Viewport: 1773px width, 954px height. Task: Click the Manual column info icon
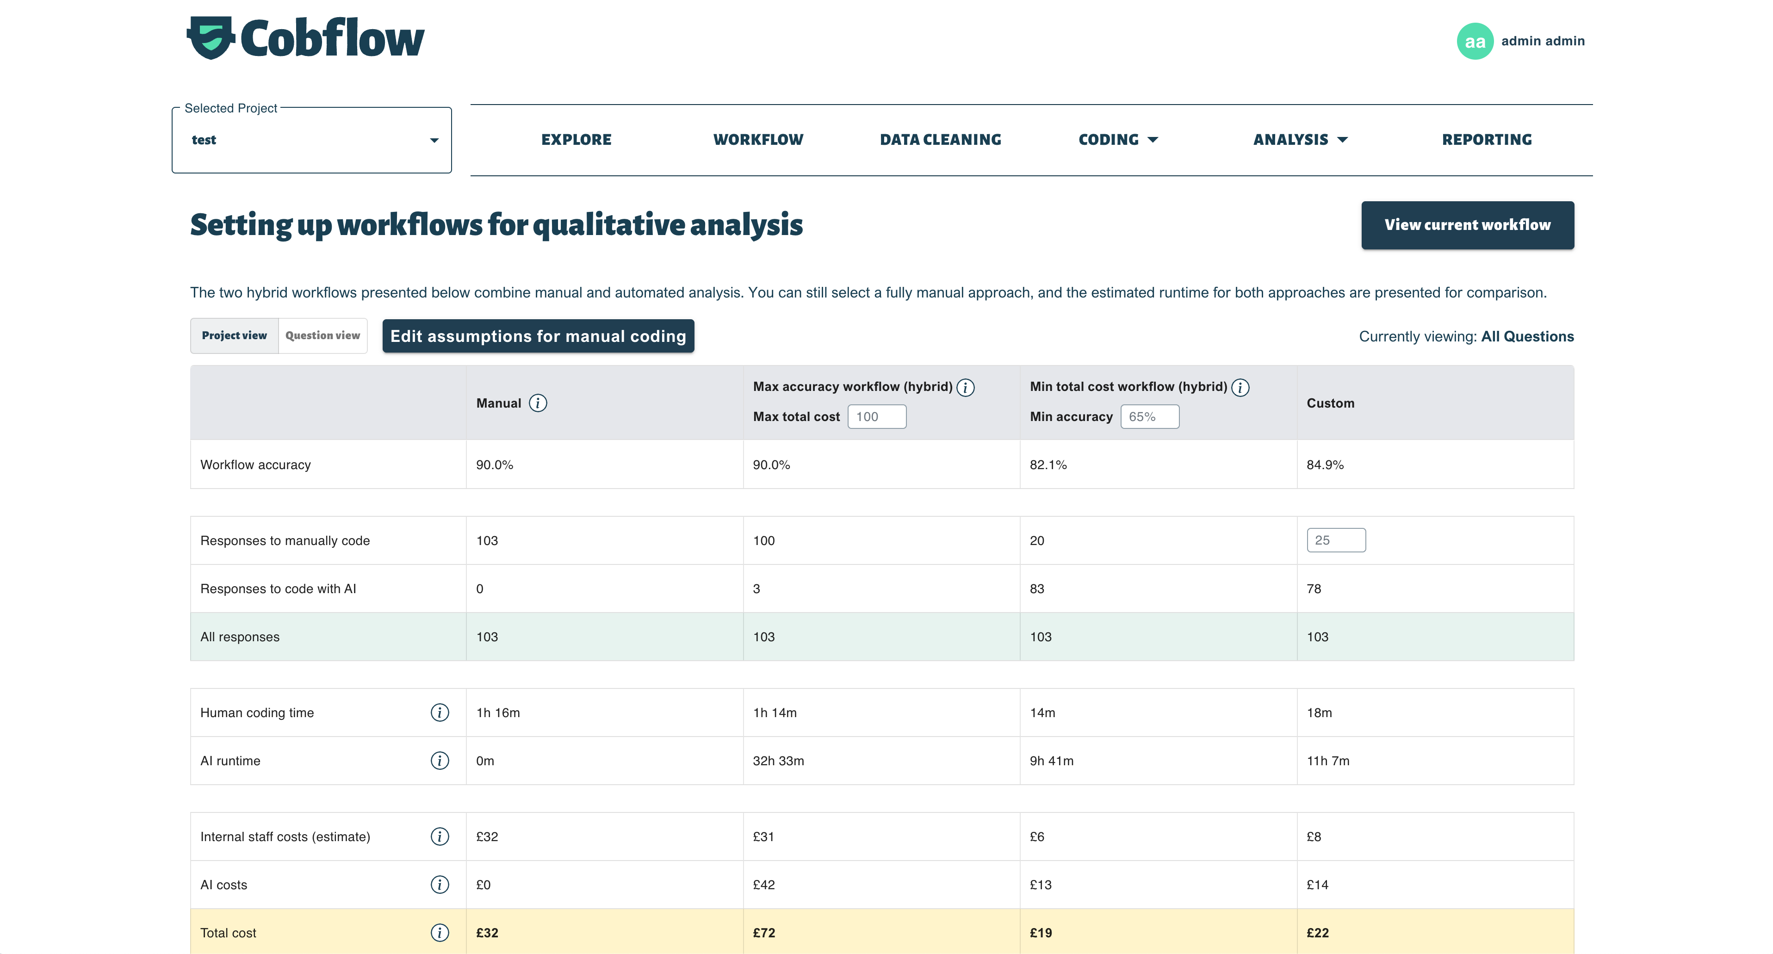(538, 403)
